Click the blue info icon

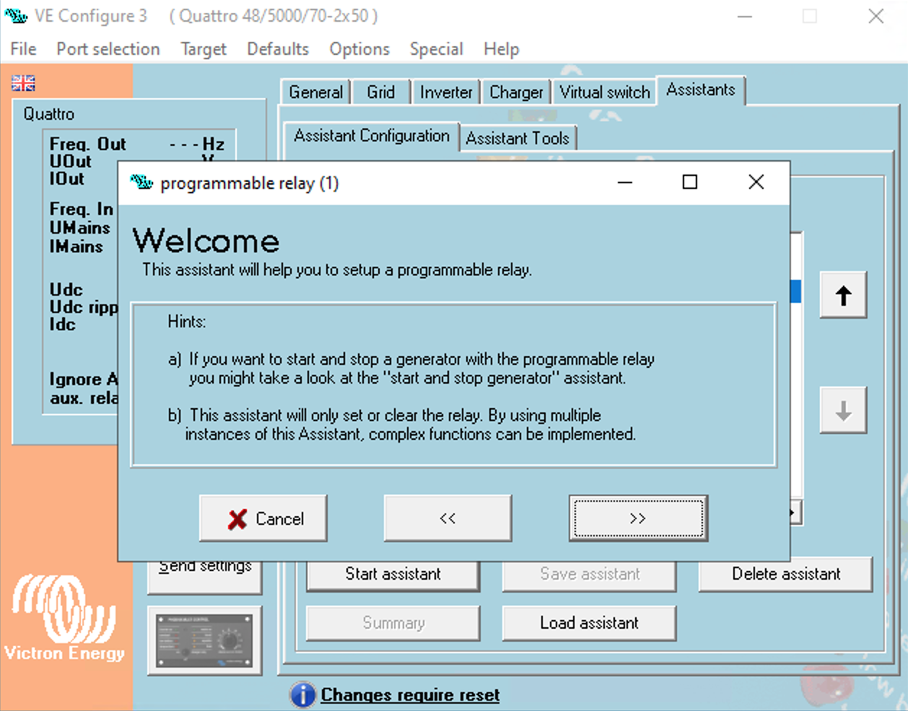[x=302, y=694]
